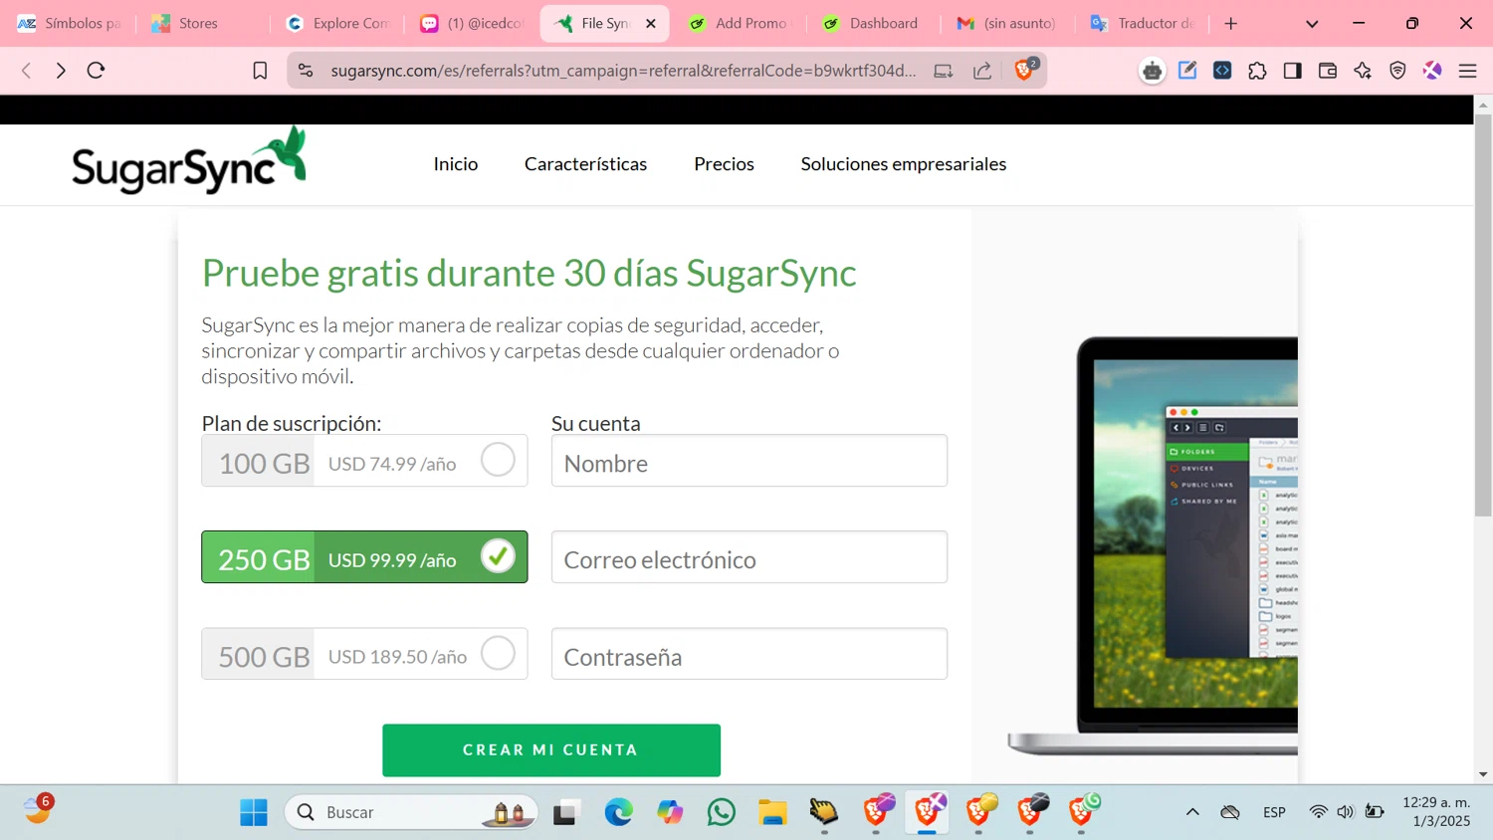Viewport: 1493px width, 840px height.
Task: Reload the page
Action: click(x=96, y=71)
